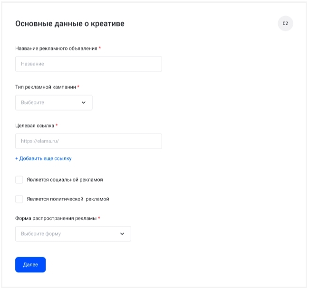Image resolution: width=309 pixels, height=289 pixels.
Task: Click red asterisk next to 'Целевая ссылка'
Action: pos(57,125)
